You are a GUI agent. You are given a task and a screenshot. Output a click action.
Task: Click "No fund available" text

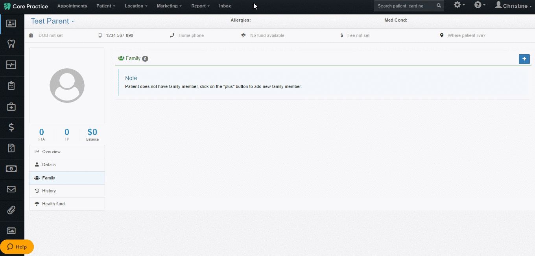point(267,35)
